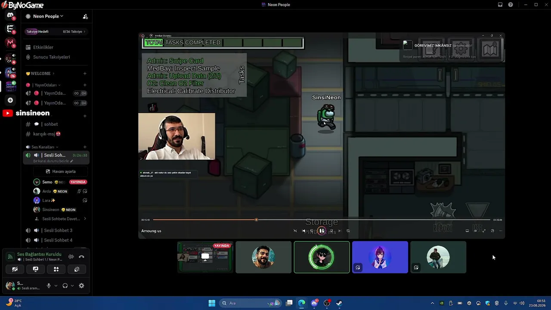
Task: Open the karışık-msj text channel
Action: [x=56, y=134]
